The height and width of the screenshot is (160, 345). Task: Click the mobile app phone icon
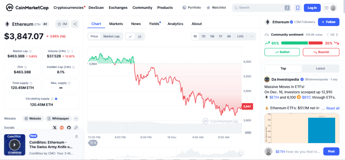(x=297, y=7)
